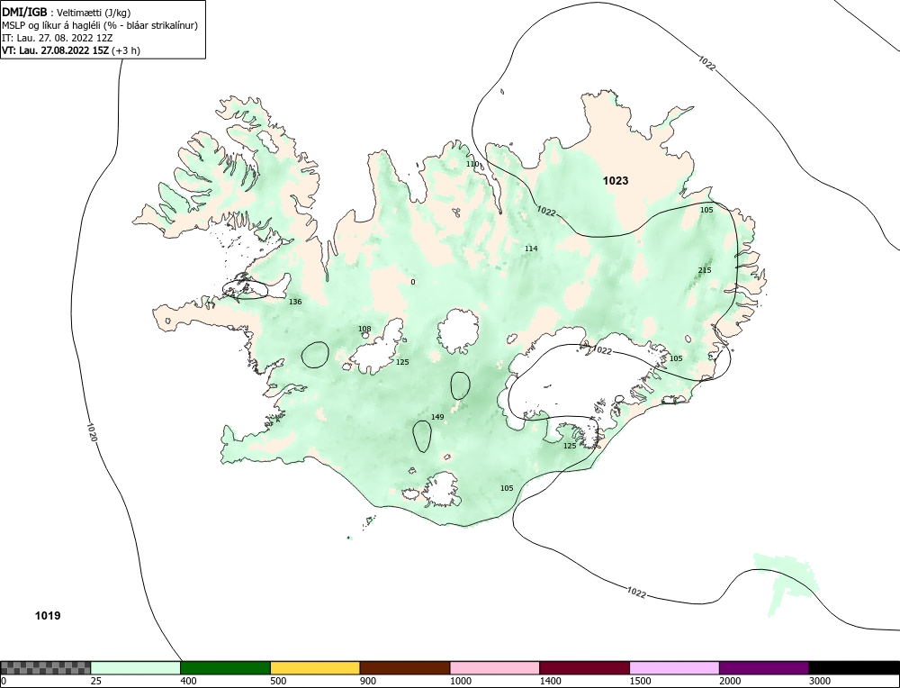
Task: Click the 110 value on the north coast
Action: [472, 164]
